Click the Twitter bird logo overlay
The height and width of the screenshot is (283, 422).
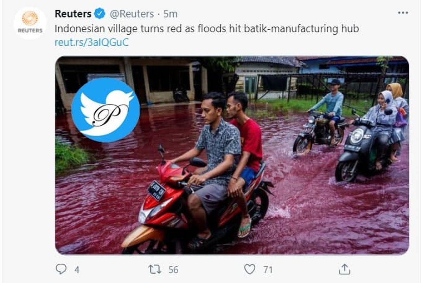click(x=105, y=110)
